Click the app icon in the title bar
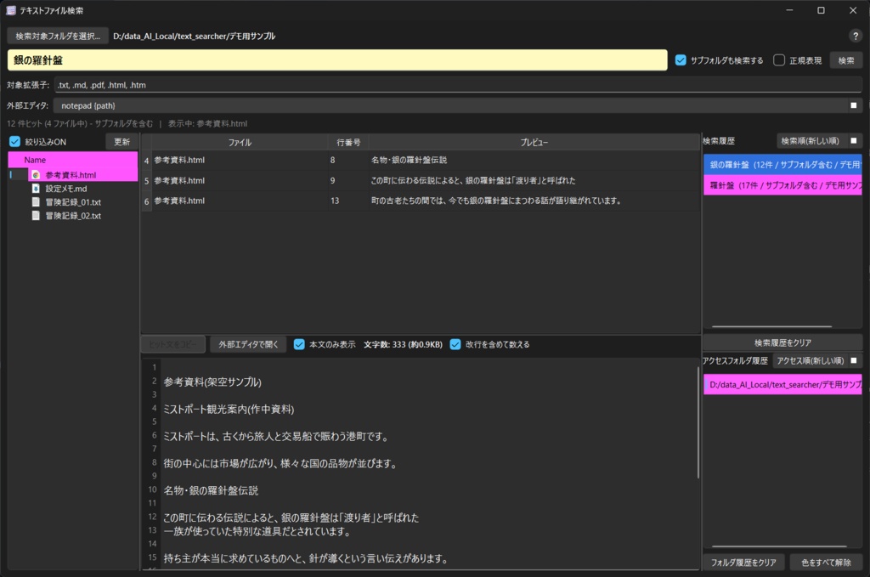The height and width of the screenshot is (577, 870). point(10,10)
